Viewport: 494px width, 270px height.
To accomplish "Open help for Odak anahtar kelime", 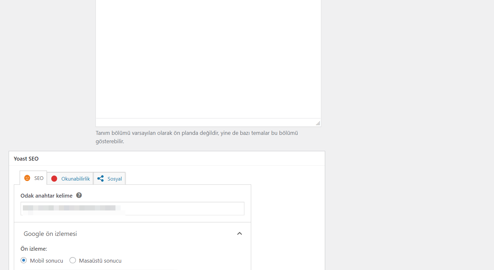I will point(79,195).
